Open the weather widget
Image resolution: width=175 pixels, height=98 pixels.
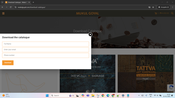6,96
